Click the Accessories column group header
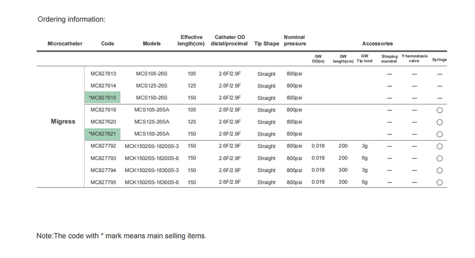 377,44
